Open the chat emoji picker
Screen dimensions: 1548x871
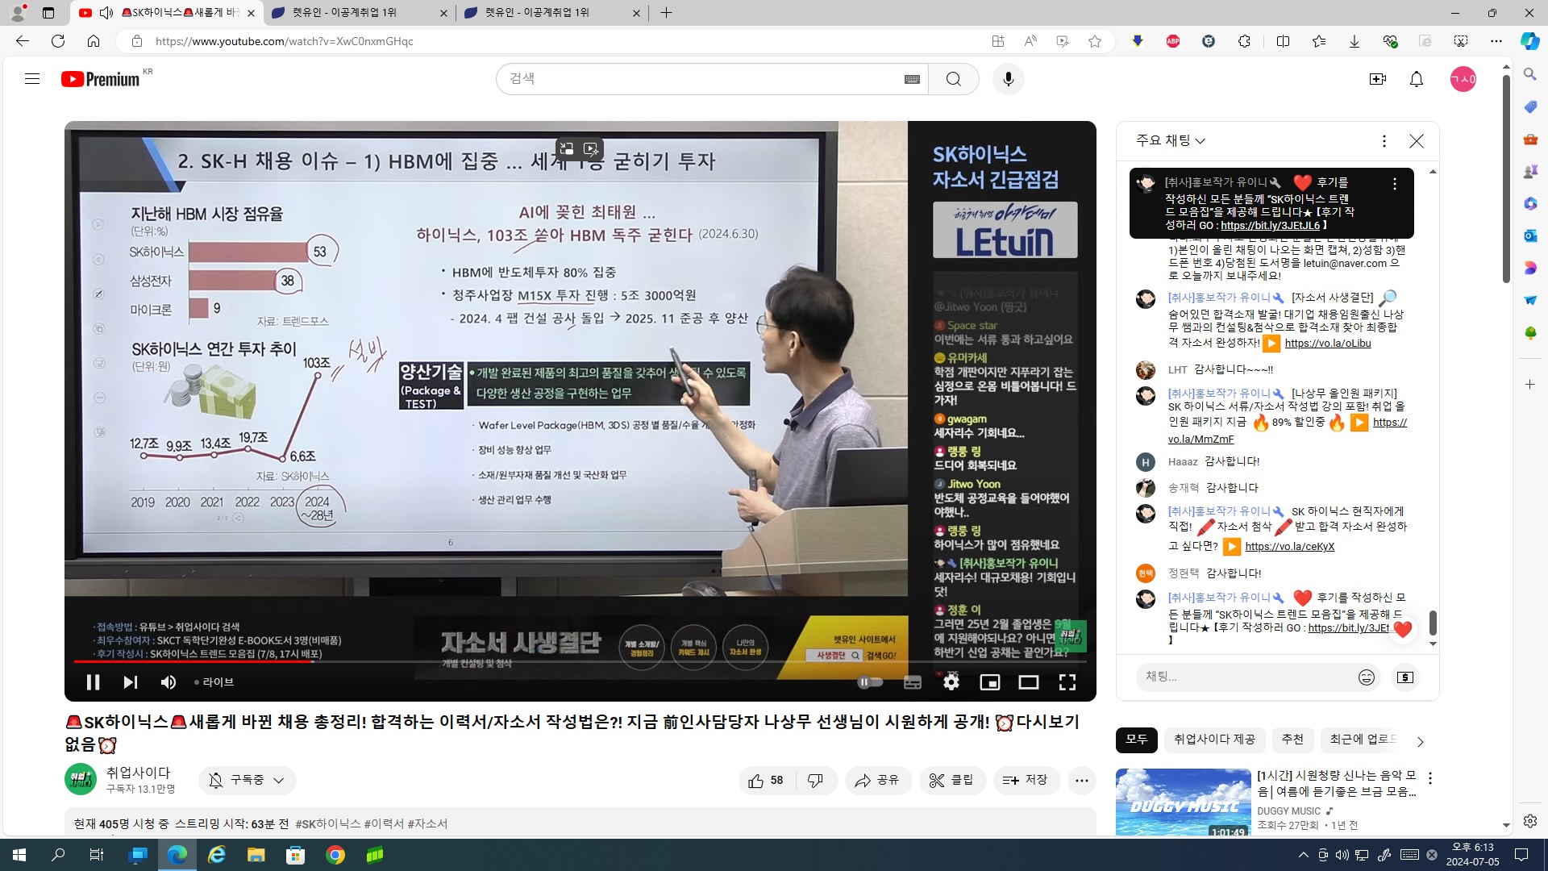[x=1367, y=677]
